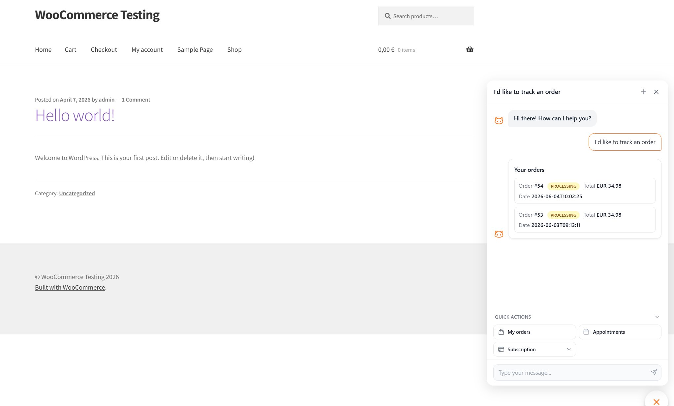Click the Your orders heading
The height and width of the screenshot is (406, 674).
pyautogui.click(x=529, y=170)
